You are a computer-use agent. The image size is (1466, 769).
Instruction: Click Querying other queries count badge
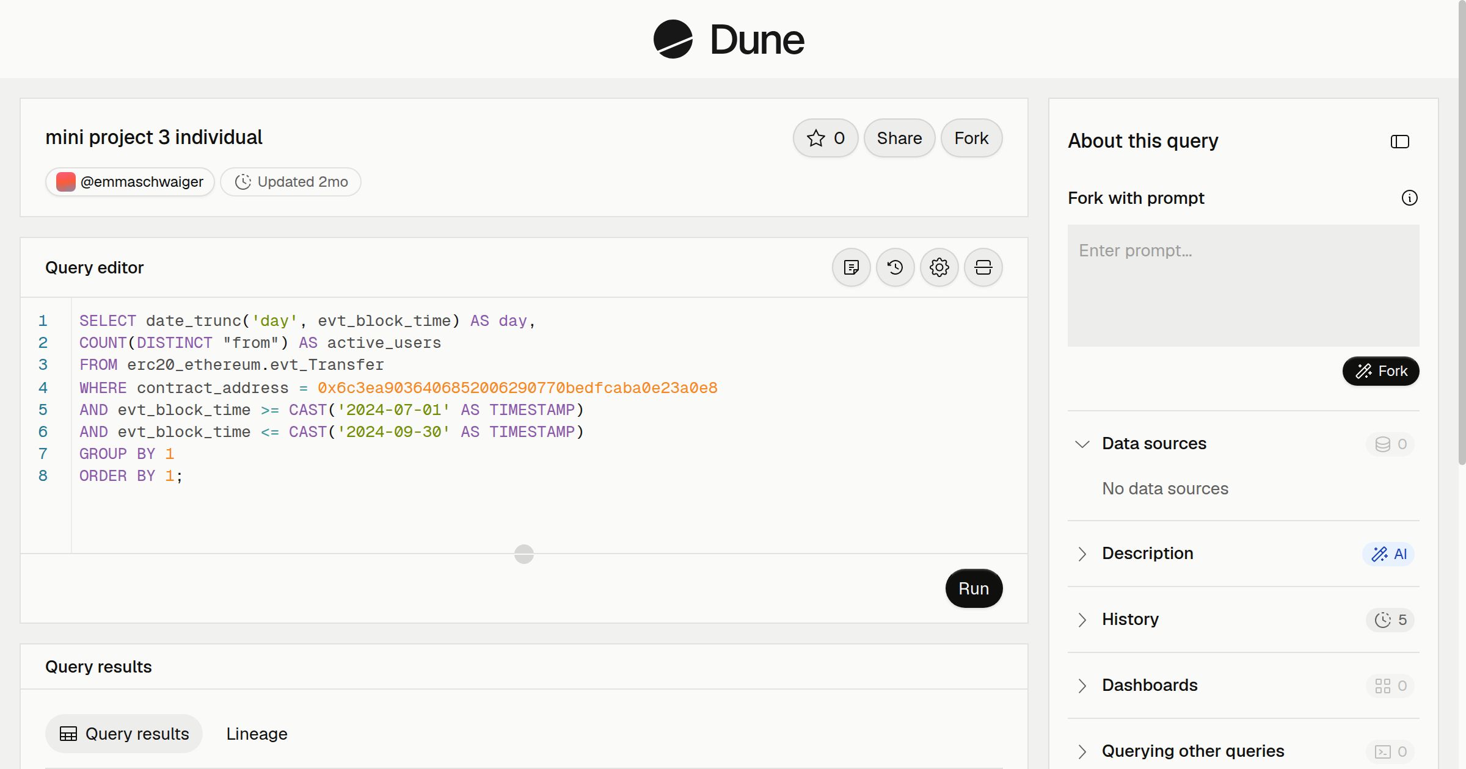pyautogui.click(x=1390, y=751)
